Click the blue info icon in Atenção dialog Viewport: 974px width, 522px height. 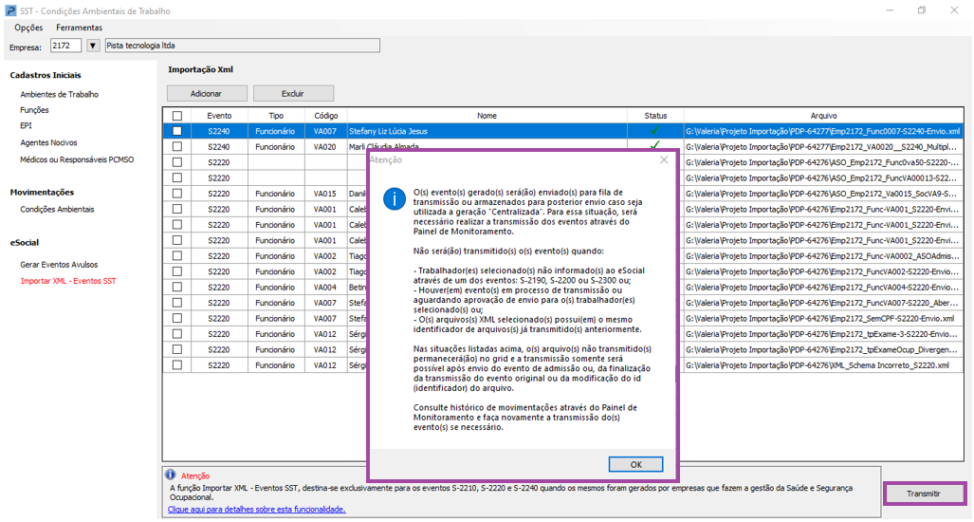(394, 198)
